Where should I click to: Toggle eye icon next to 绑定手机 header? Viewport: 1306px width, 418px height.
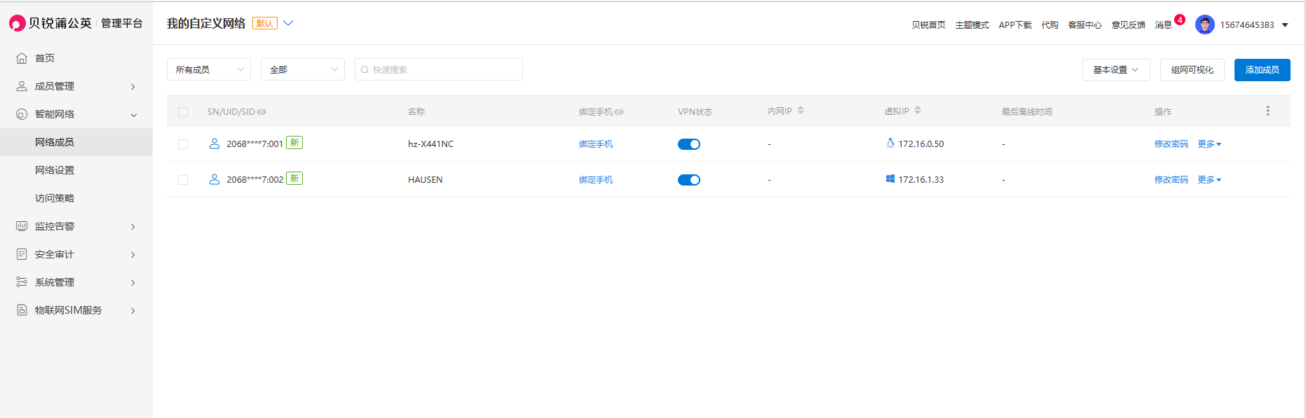619,112
